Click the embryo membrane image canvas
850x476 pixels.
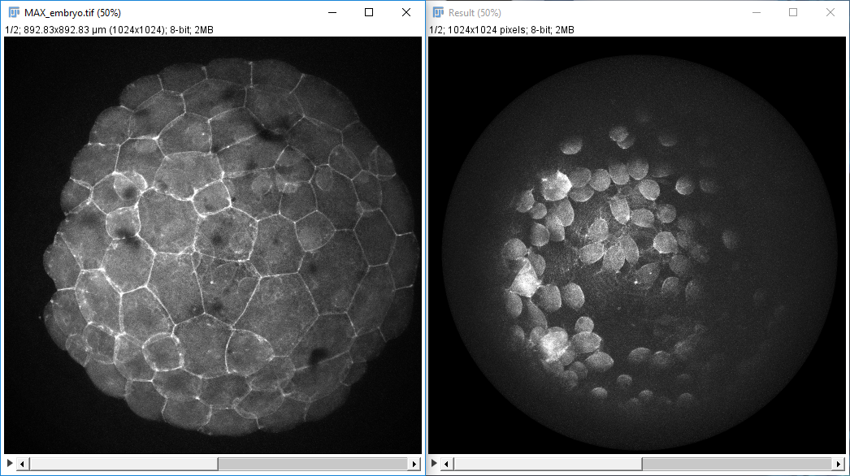(x=213, y=244)
